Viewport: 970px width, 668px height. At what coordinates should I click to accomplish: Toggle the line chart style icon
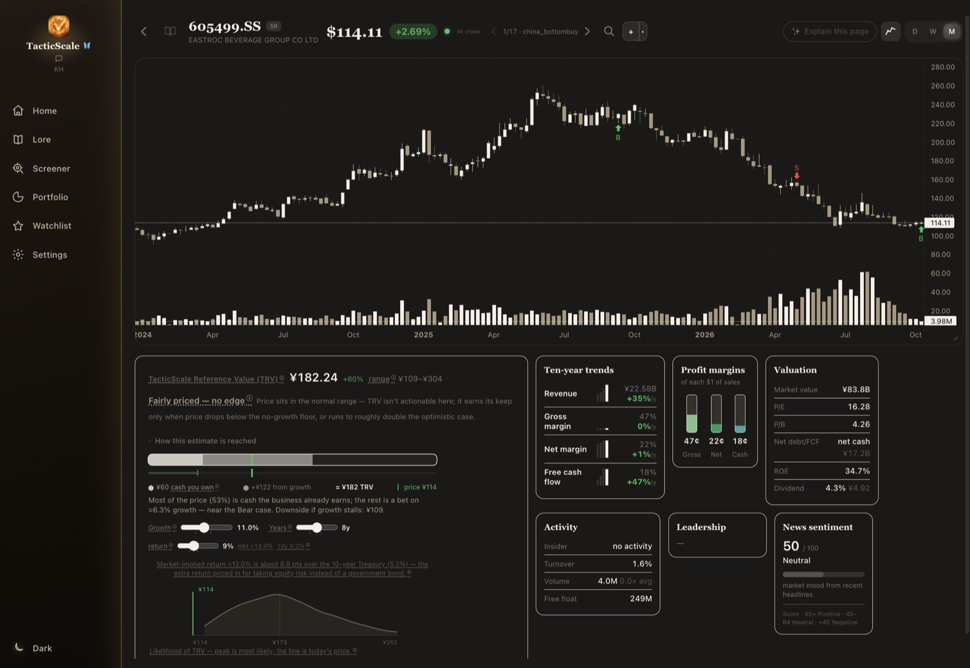pos(891,32)
